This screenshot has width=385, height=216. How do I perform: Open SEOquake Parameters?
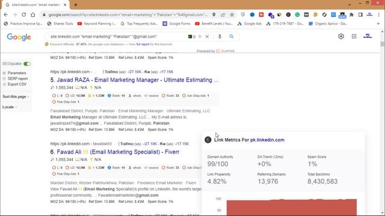(17, 73)
